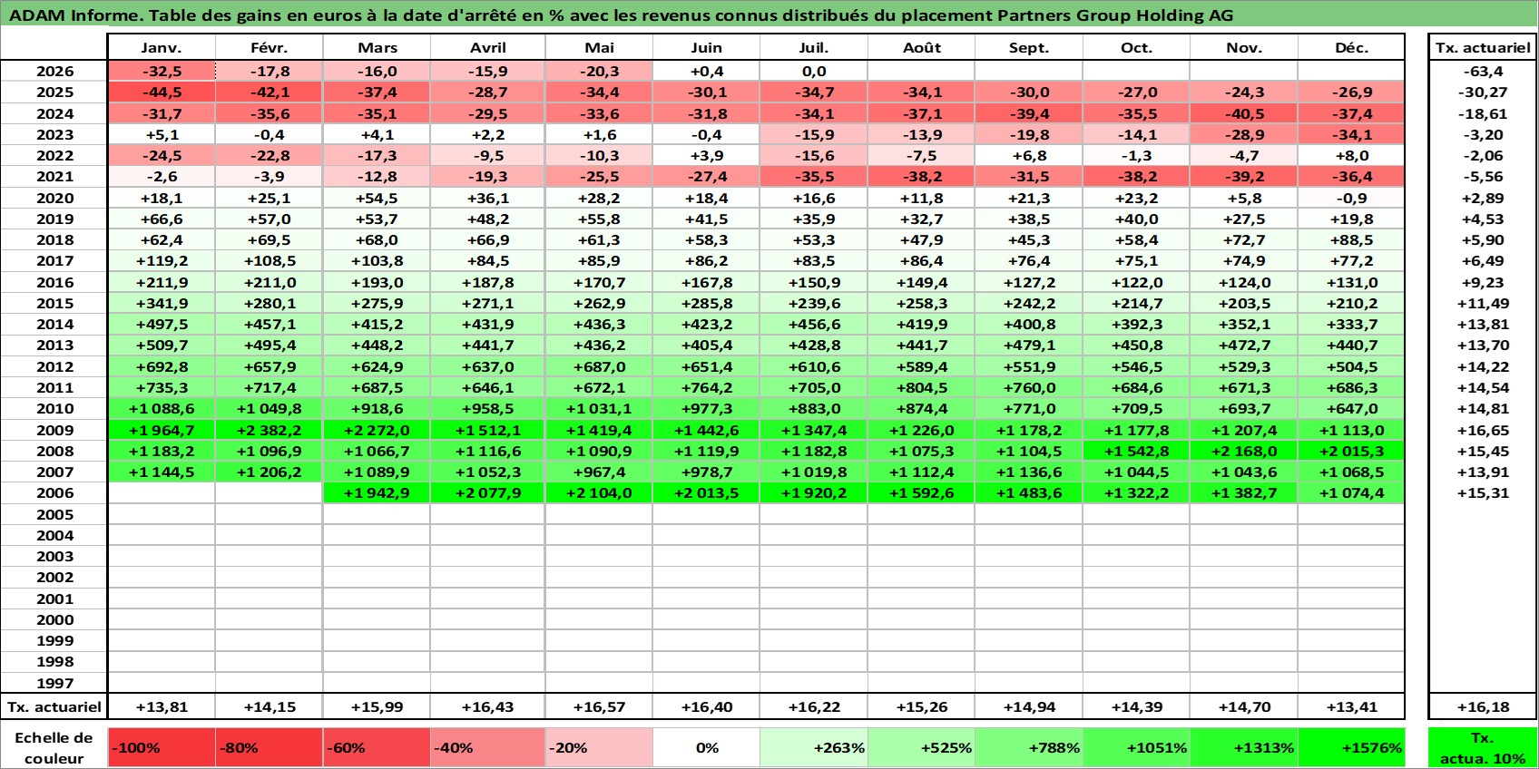Select the 2006 Mars cell +1 942,9
The image size is (1539, 769).
(377, 493)
